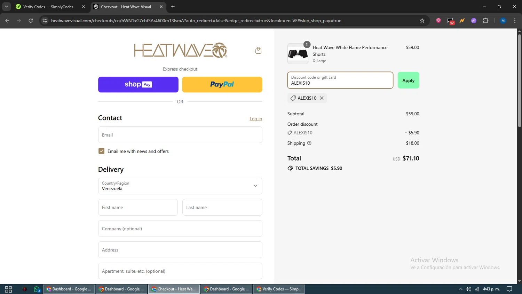Focus the Last name field
The image size is (522, 294).
[x=222, y=207]
